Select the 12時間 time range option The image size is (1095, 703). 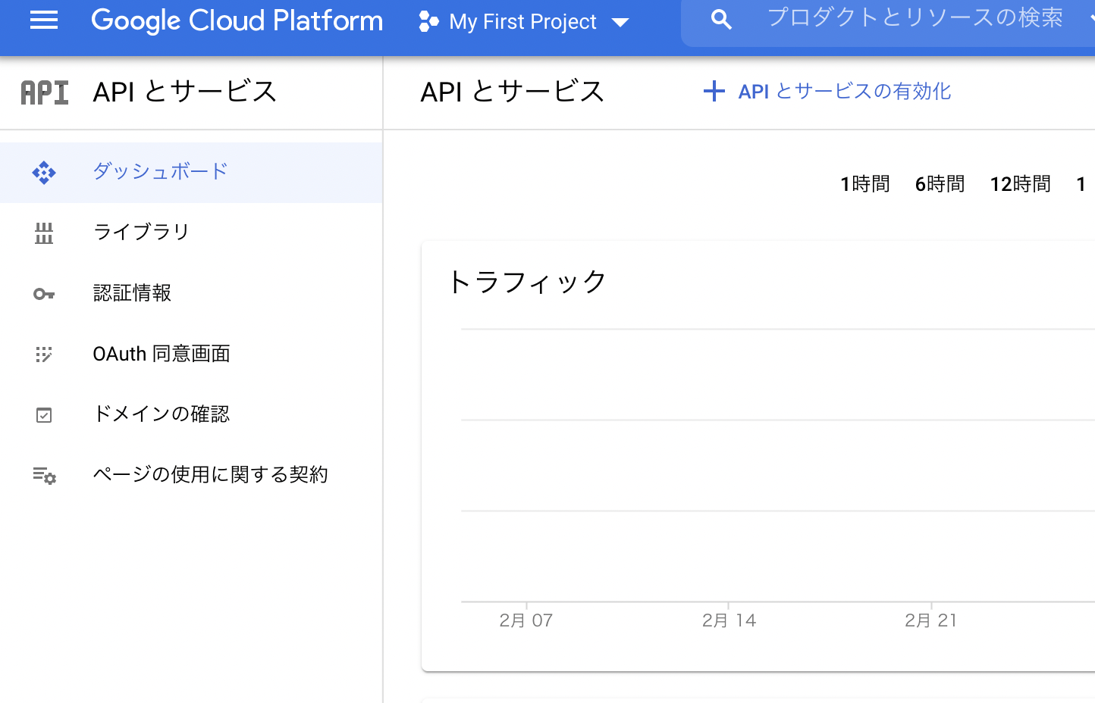click(1019, 183)
